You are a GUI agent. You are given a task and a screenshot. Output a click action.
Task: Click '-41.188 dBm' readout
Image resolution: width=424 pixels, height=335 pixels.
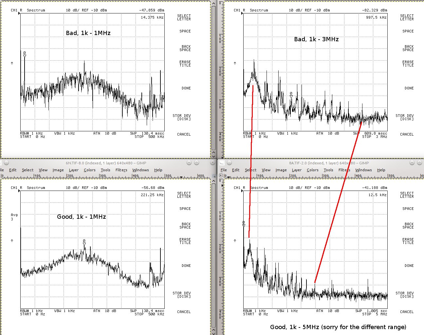click(x=375, y=188)
